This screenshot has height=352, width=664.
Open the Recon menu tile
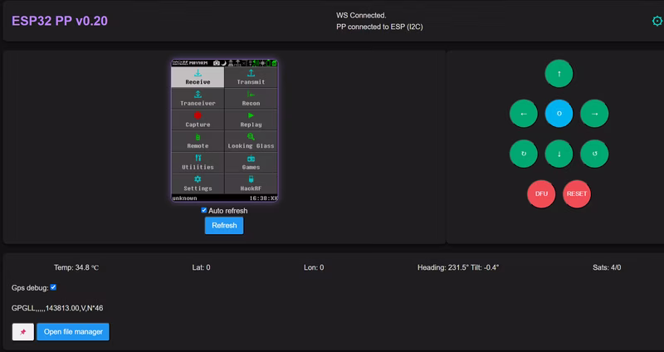251,98
